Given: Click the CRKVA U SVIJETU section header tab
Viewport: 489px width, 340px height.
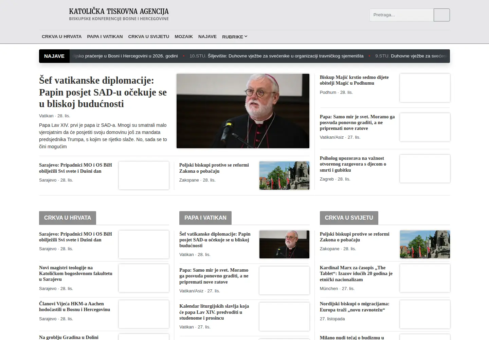Looking at the screenshot, I should point(349,218).
